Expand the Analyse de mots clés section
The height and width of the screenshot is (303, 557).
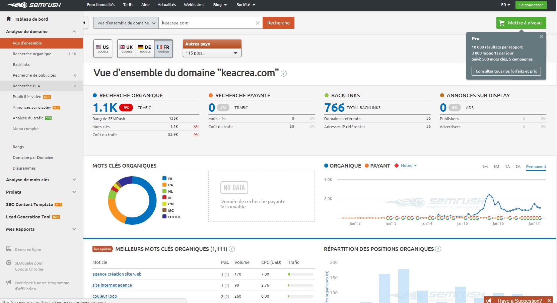(x=74, y=180)
